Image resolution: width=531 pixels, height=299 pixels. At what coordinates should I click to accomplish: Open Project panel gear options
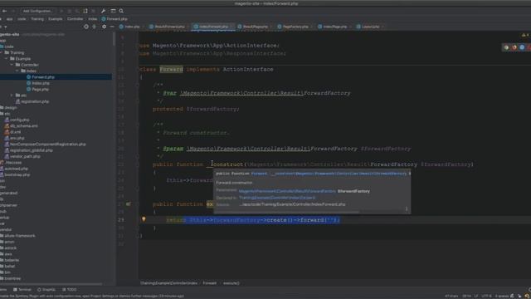pos(104,27)
